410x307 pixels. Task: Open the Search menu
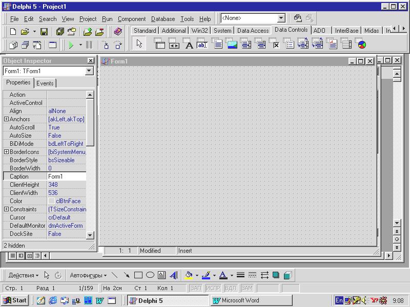tap(48, 19)
